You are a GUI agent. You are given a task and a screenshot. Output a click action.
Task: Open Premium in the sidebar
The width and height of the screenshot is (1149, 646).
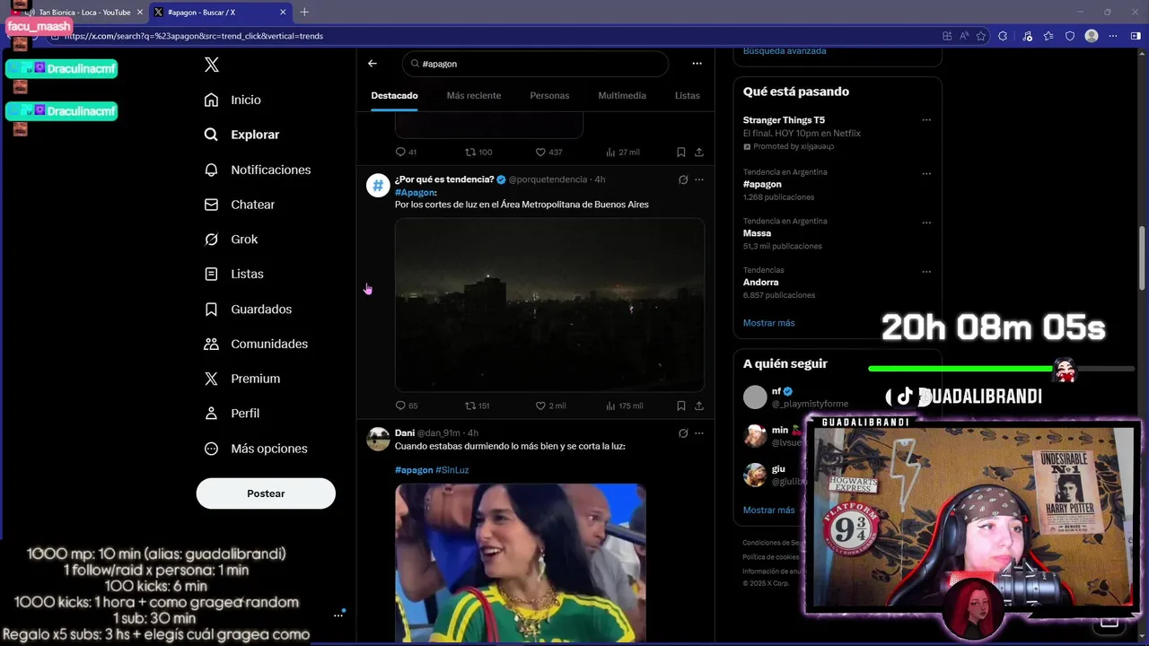point(242,379)
